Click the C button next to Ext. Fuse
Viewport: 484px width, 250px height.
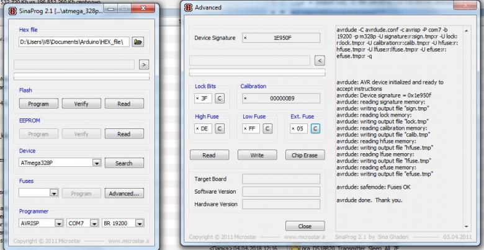(x=315, y=128)
